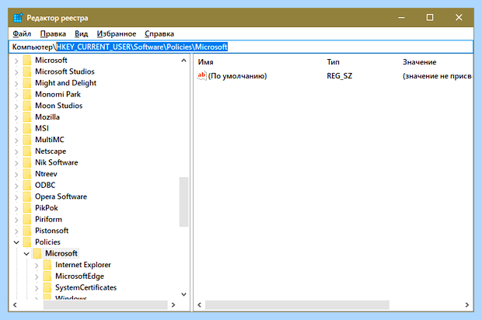This screenshot has height=320, width=482.
Task: Click the Имя column header
Action: pos(206,62)
